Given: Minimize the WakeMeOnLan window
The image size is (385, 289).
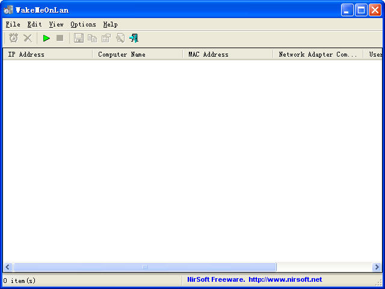Looking at the screenshot, I should click(x=347, y=10).
